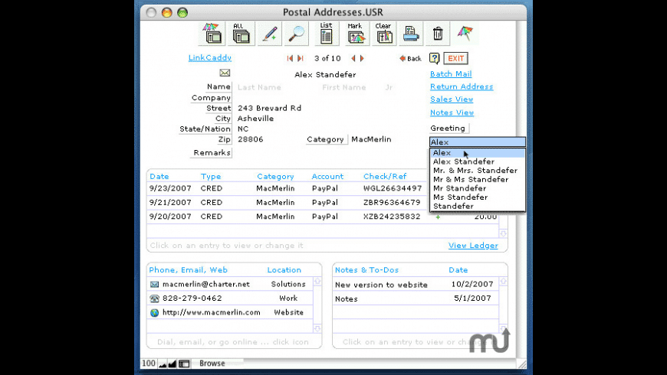Pick "Alex Standefer" from the greeting options

(x=463, y=161)
